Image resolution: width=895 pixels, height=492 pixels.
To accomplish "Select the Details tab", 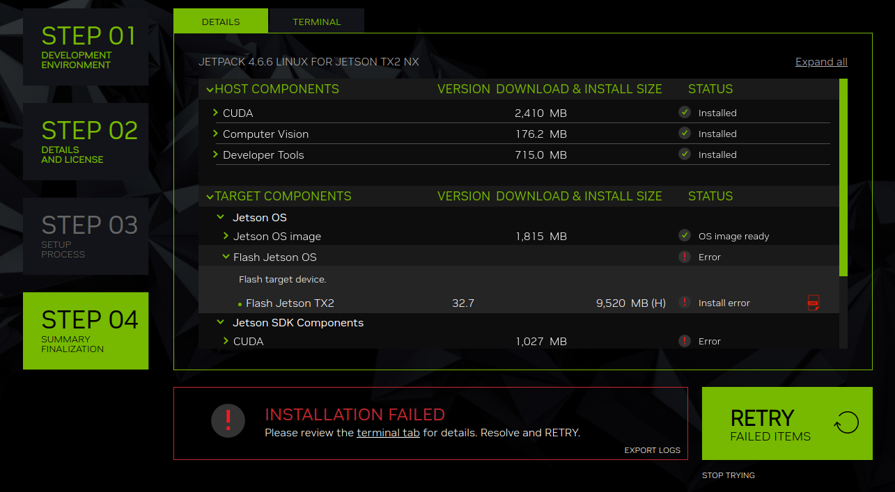I will [221, 22].
